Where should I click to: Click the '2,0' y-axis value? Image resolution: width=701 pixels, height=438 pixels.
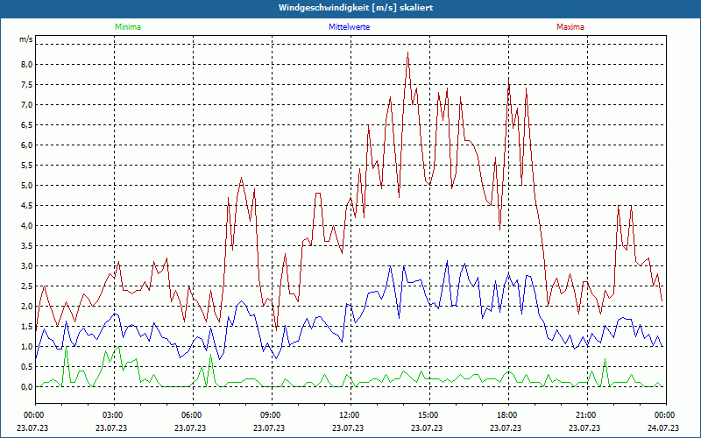26,306
